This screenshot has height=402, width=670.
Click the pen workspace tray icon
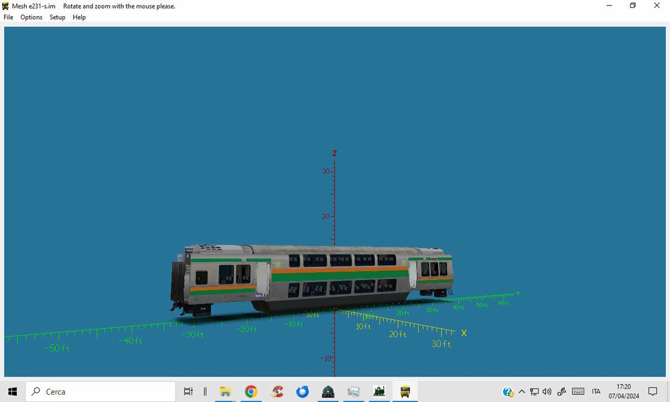pos(561,391)
